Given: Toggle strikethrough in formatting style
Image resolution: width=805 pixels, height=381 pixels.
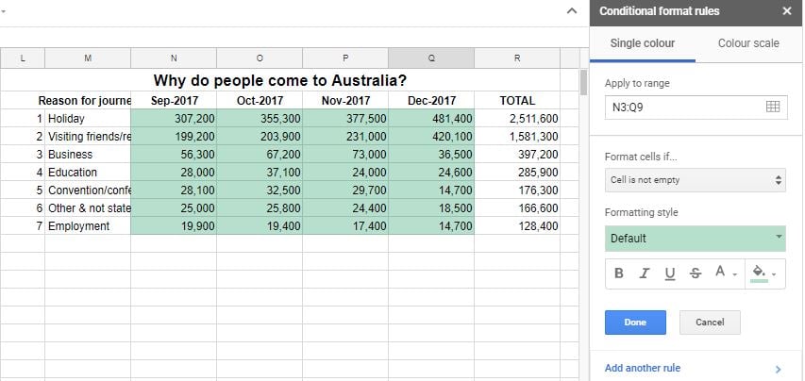Looking at the screenshot, I should click(696, 273).
